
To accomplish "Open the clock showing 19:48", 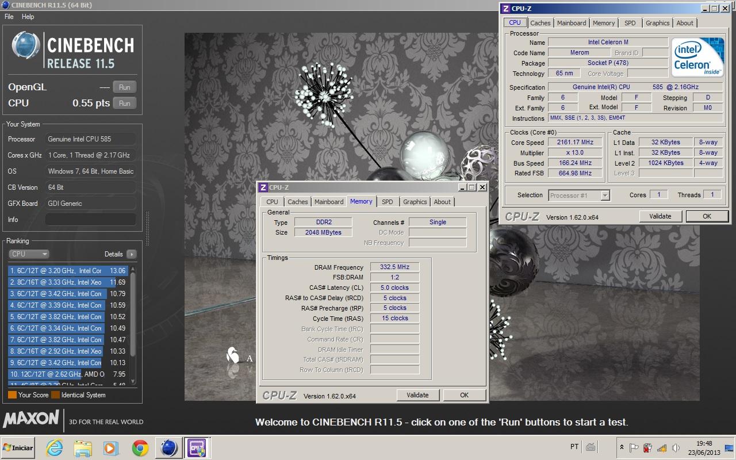I will tap(704, 447).
